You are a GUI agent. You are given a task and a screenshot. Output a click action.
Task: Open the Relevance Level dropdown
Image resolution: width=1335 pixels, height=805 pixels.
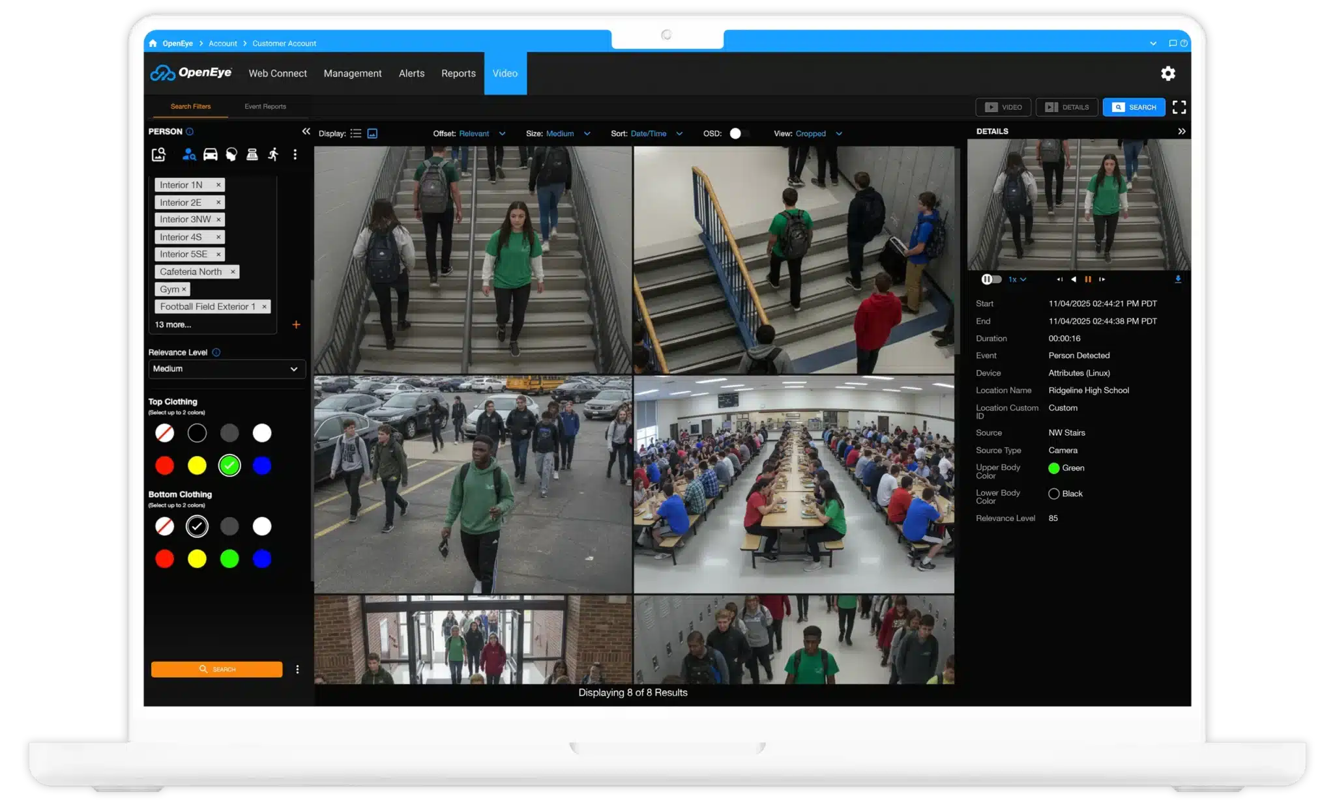226,369
